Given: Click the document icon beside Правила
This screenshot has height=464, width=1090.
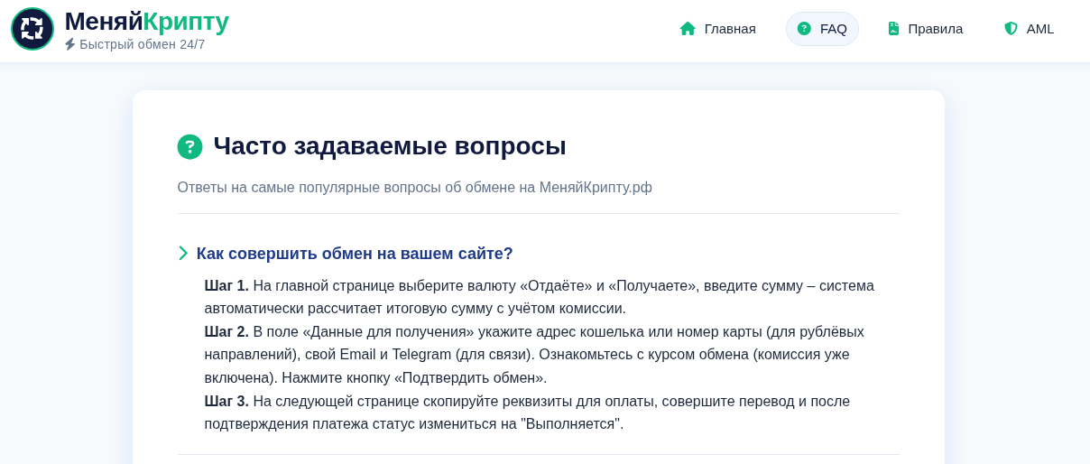Looking at the screenshot, I should pos(893,29).
